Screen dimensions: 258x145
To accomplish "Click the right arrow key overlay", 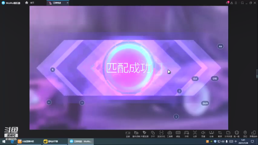I will 82,103.
